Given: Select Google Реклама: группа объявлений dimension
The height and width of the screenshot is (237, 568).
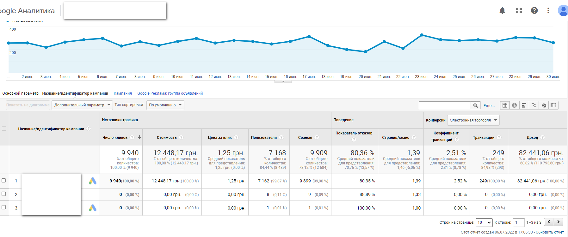Looking at the screenshot, I should [x=170, y=93].
